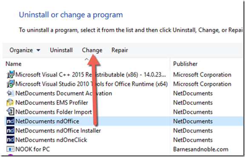Viewport: 245px width, 157px height.
Task: Click the Visual Studio 2010 Tools installer icon
Action: 11,84
